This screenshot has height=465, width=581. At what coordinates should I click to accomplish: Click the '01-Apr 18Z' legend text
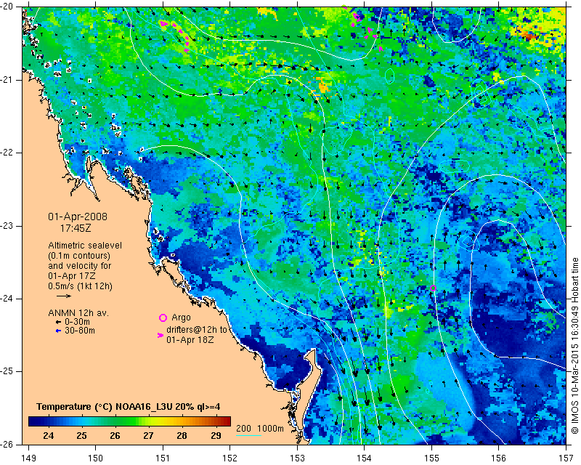190,339
